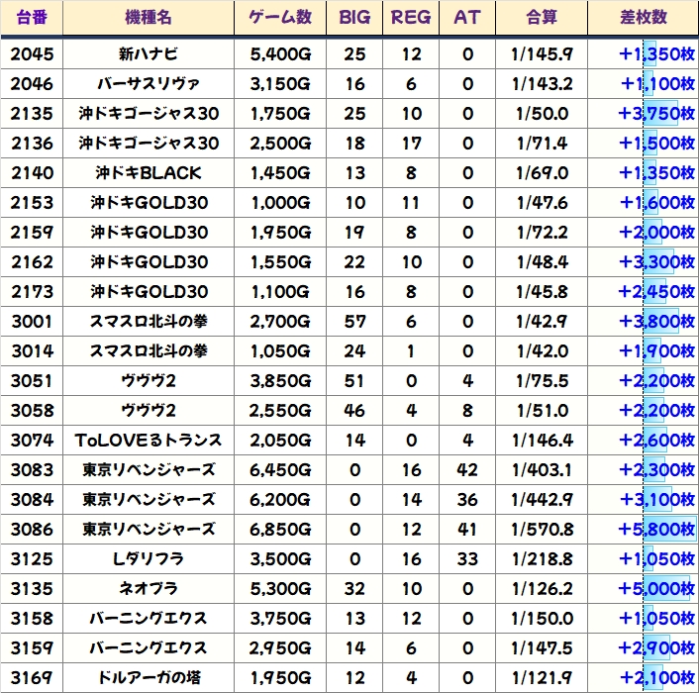The width and height of the screenshot is (699, 693).
Task: Select the BIG column header
Action: tap(354, 18)
